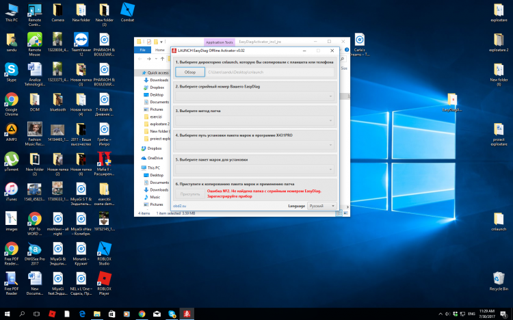Open Google Chrome desktop icon
Screen dimensions: 513x320
pyautogui.click(x=11, y=100)
